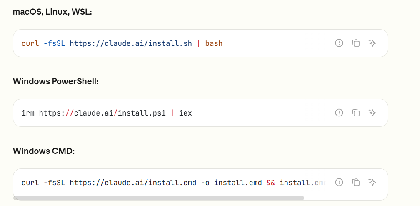Click the sparkle AI icon for PowerShell command
The width and height of the screenshot is (420, 206).
pos(372,113)
